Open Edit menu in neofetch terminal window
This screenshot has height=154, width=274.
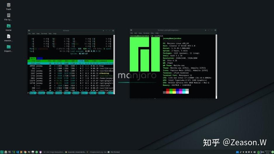(x=136, y=33)
